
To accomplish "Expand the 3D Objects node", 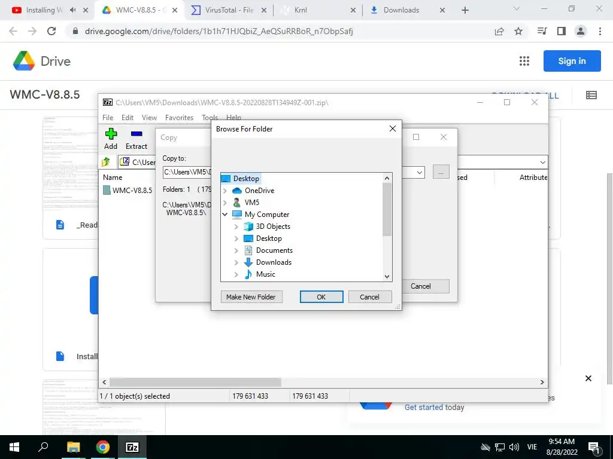I will (x=236, y=227).
